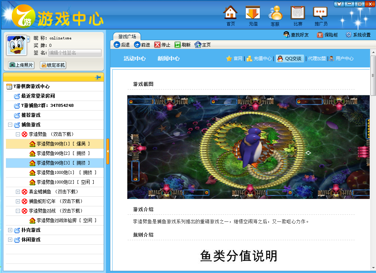
Task: Collapse the 李逵劈鱼对战 node
Action: pos(18,211)
